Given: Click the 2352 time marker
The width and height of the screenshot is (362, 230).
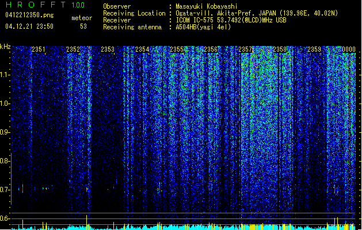Looking at the screenshot, I should [x=73, y=49].
